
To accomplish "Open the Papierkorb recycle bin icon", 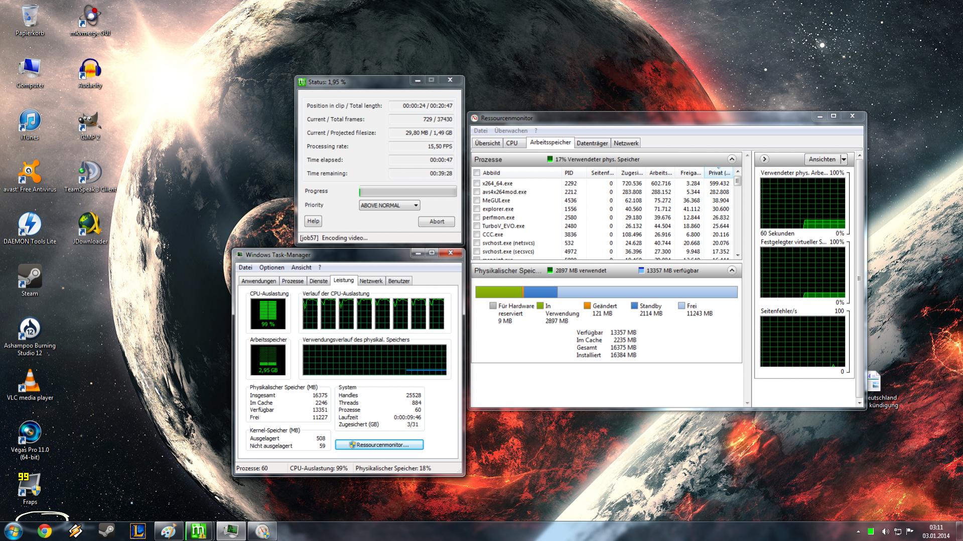I will pyautogui.click(x=30, y=20).
